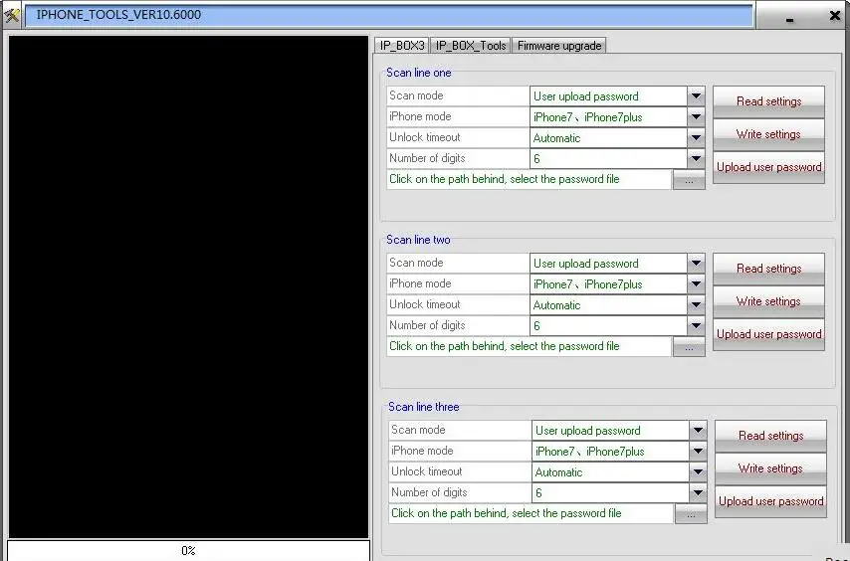Click 'Number of digits' label in Scan line one
This screenshot has width=850, height=561.
click(x=427, y=158)
